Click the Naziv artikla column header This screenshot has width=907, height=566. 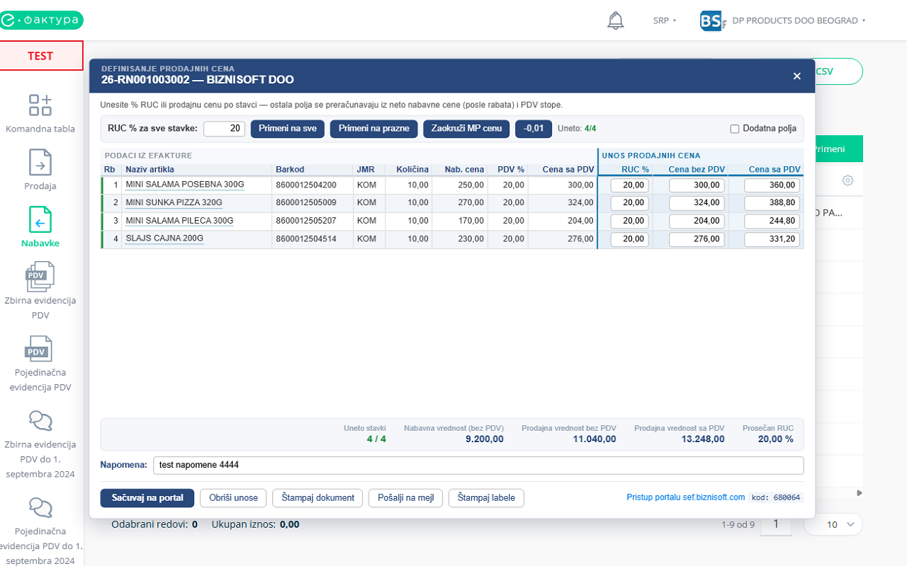[x=150, y=169]
